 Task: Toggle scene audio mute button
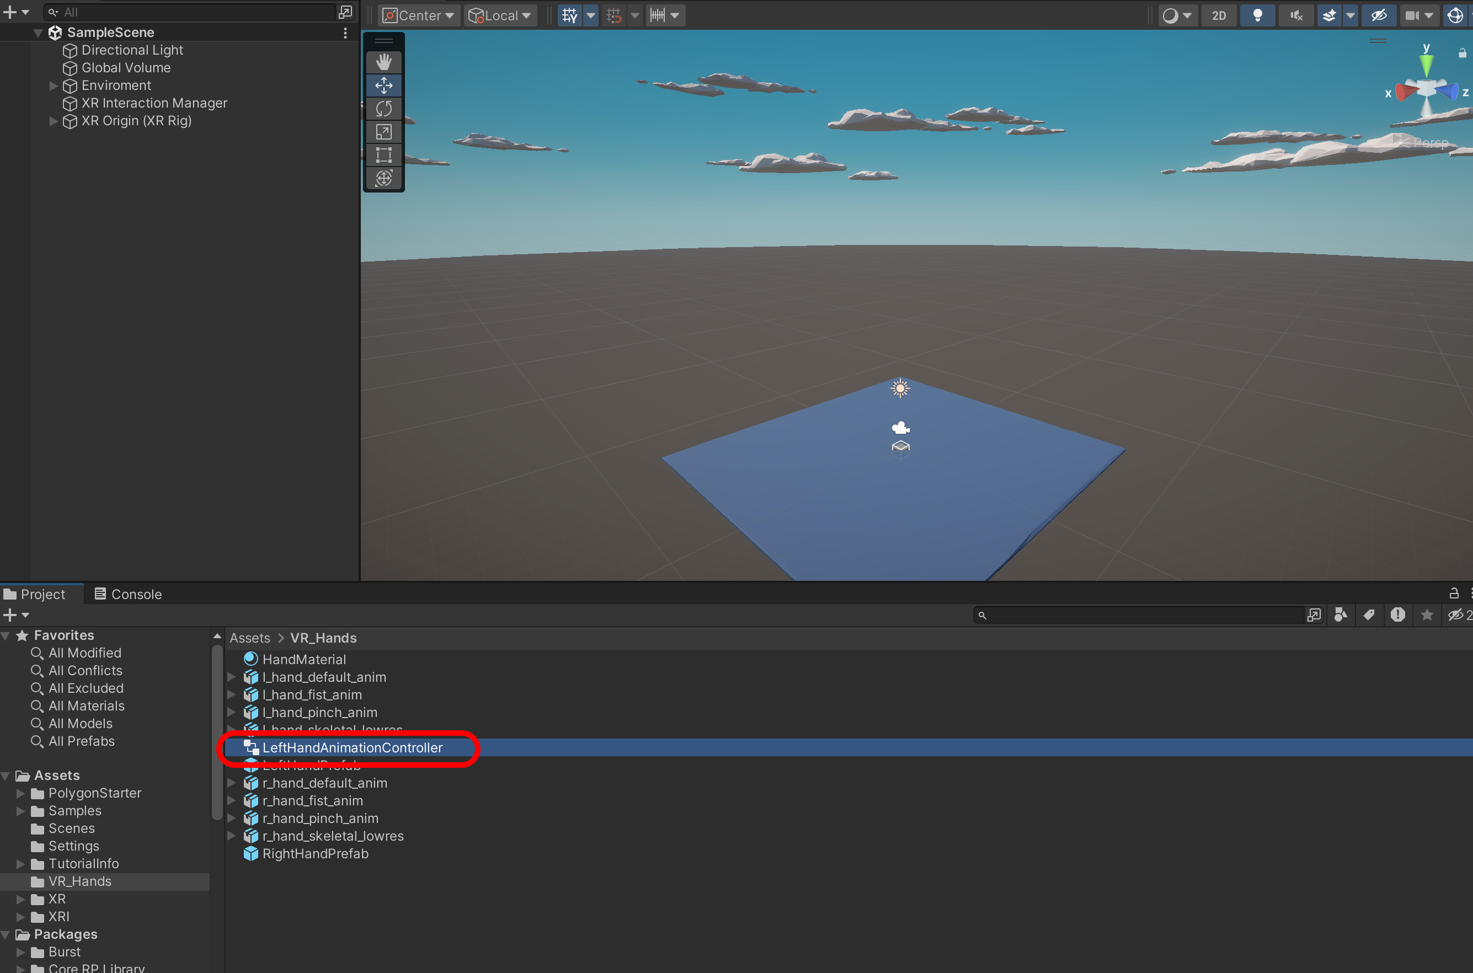tap(1295, 15)
